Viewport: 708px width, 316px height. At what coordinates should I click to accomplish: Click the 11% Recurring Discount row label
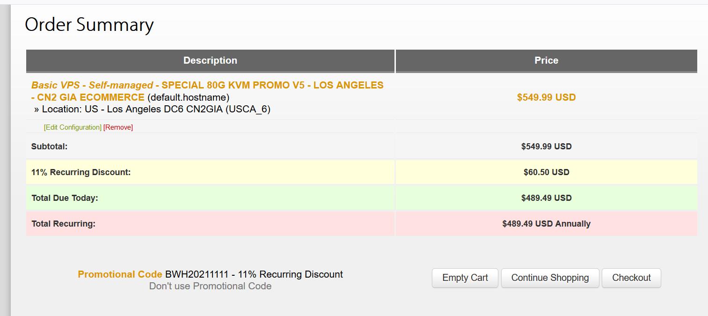[81, 172]
